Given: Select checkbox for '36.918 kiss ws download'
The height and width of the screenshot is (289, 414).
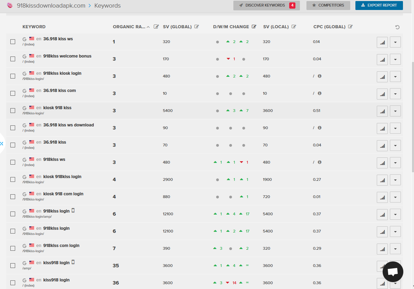Looking at the screenshot, I should (x=13, y=128).
